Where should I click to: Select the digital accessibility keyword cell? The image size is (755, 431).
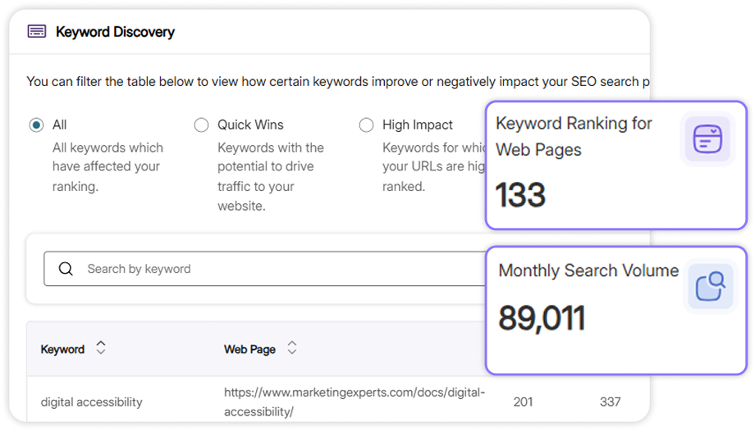[x=91, y=402]
